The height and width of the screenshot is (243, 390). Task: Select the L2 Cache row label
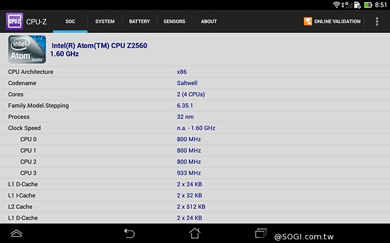(20, 207)
